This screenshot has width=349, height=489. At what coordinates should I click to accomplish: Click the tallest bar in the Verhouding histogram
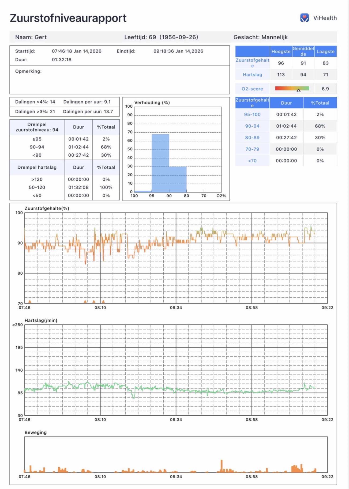(x=160, y=163)
